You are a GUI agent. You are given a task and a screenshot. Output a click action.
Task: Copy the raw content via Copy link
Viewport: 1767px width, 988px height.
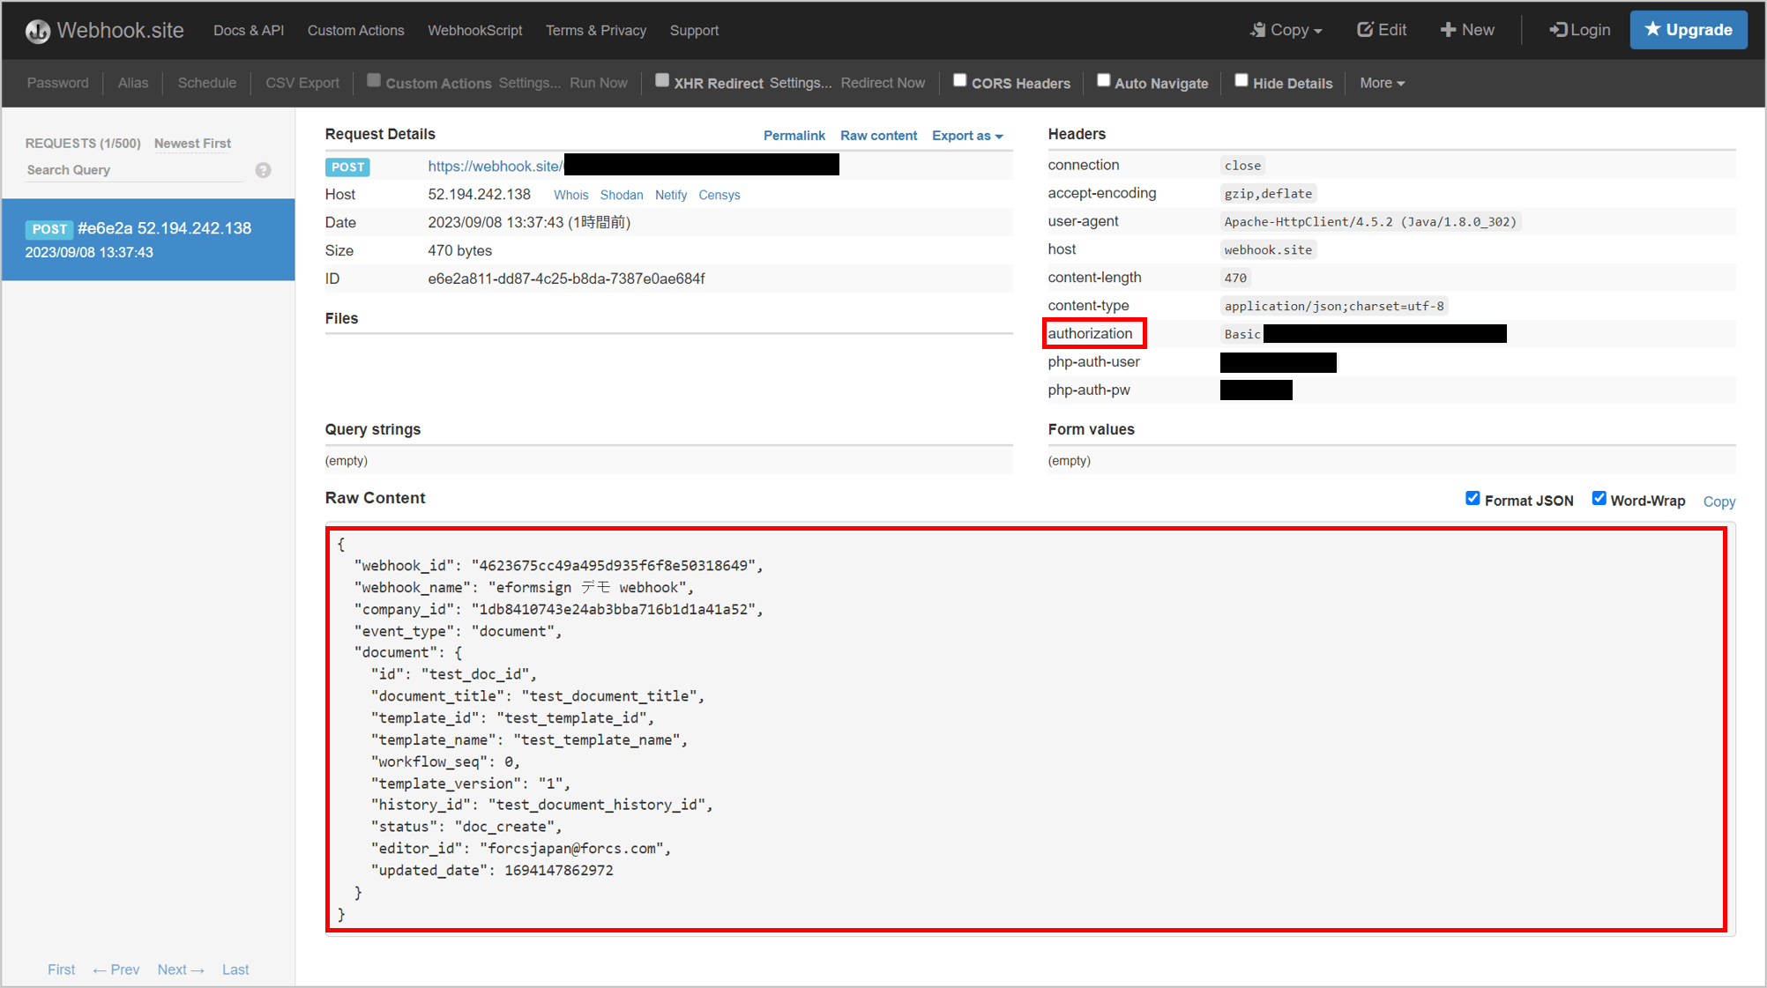tap(1719, 501)
